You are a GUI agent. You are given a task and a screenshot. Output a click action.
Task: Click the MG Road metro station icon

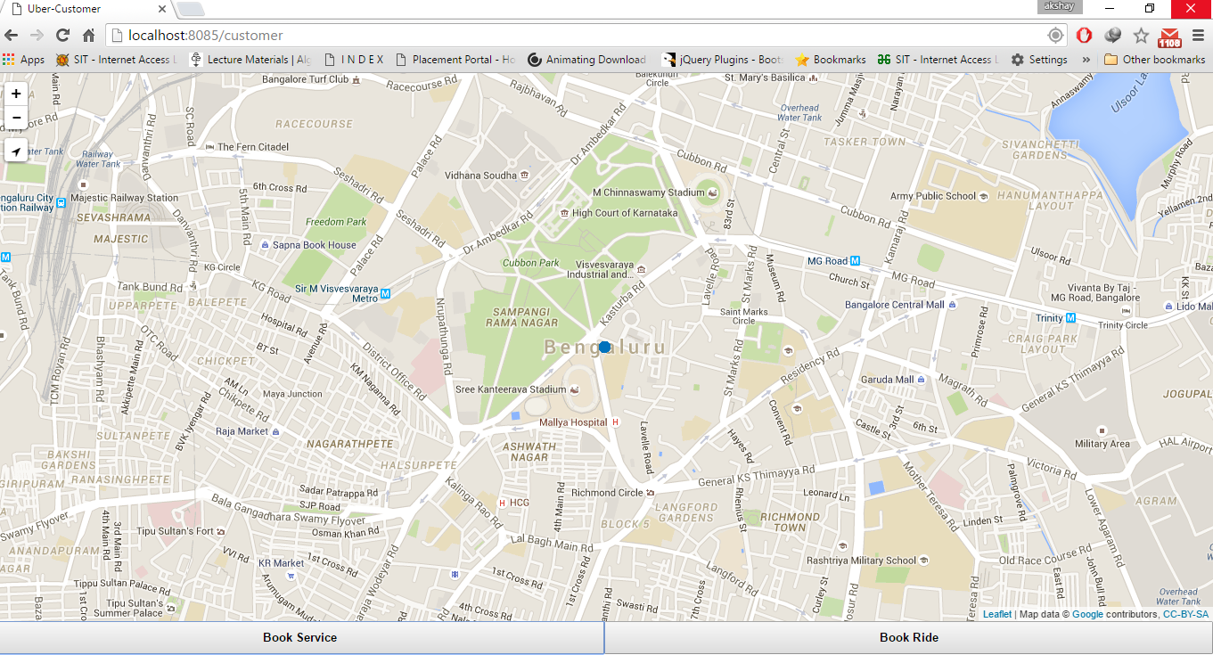click(855, 261)
